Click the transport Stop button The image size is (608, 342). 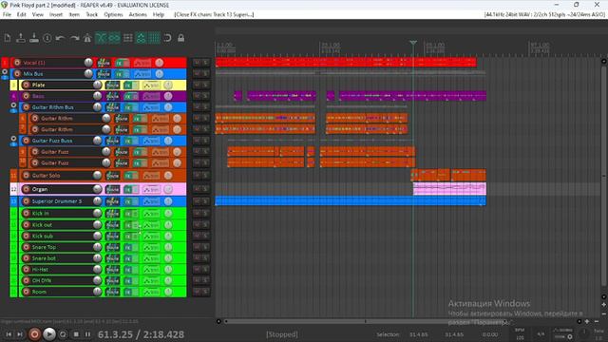76,334
